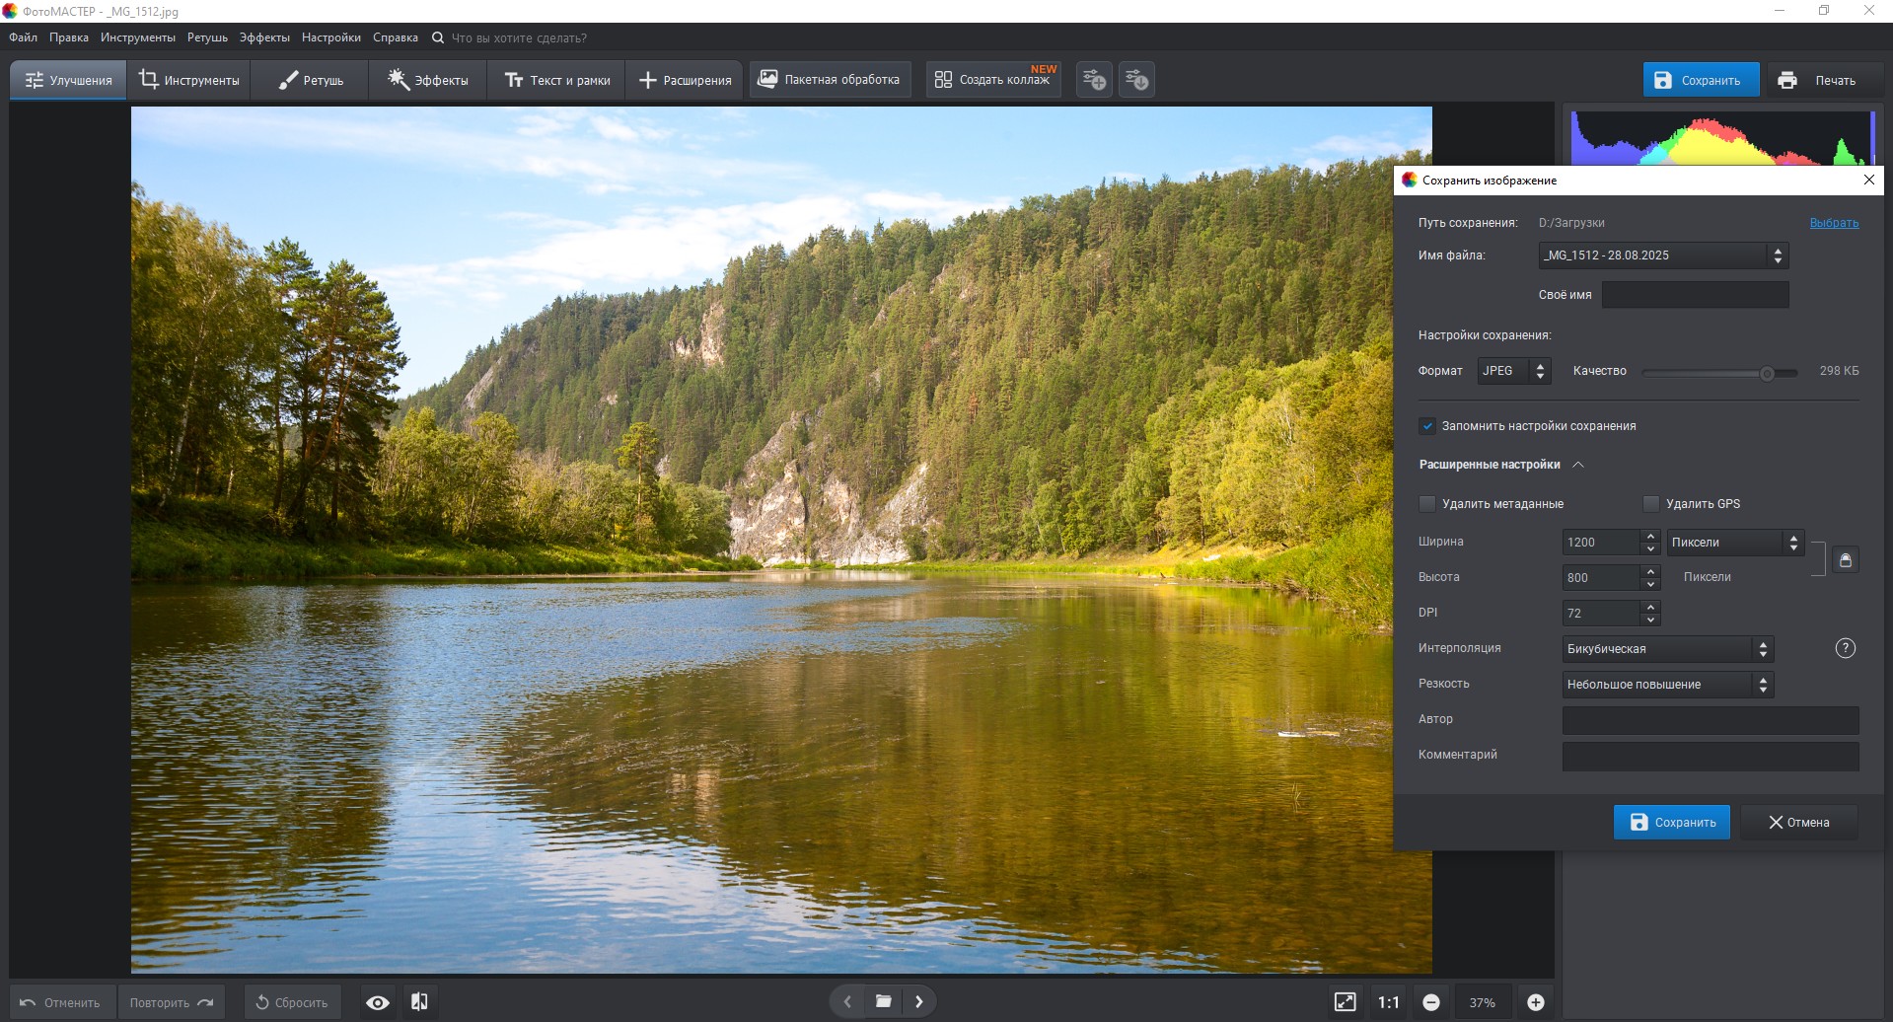Viewport: 1893px width, 1022px height.
Task: Toggle the eye preview original icon
Action: (377, 1002)
